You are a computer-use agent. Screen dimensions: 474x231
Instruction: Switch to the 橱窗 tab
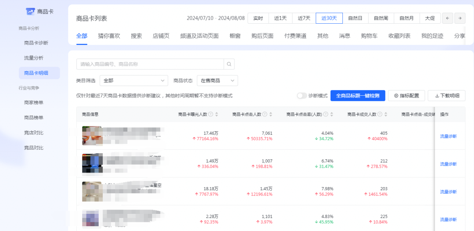(x=235, y=36)
